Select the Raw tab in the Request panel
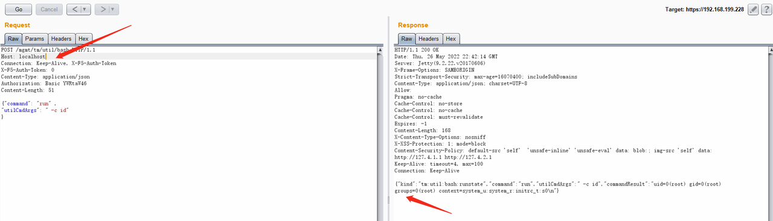The height and width of the screenshot is (221, 773). (x=13, y=39)
